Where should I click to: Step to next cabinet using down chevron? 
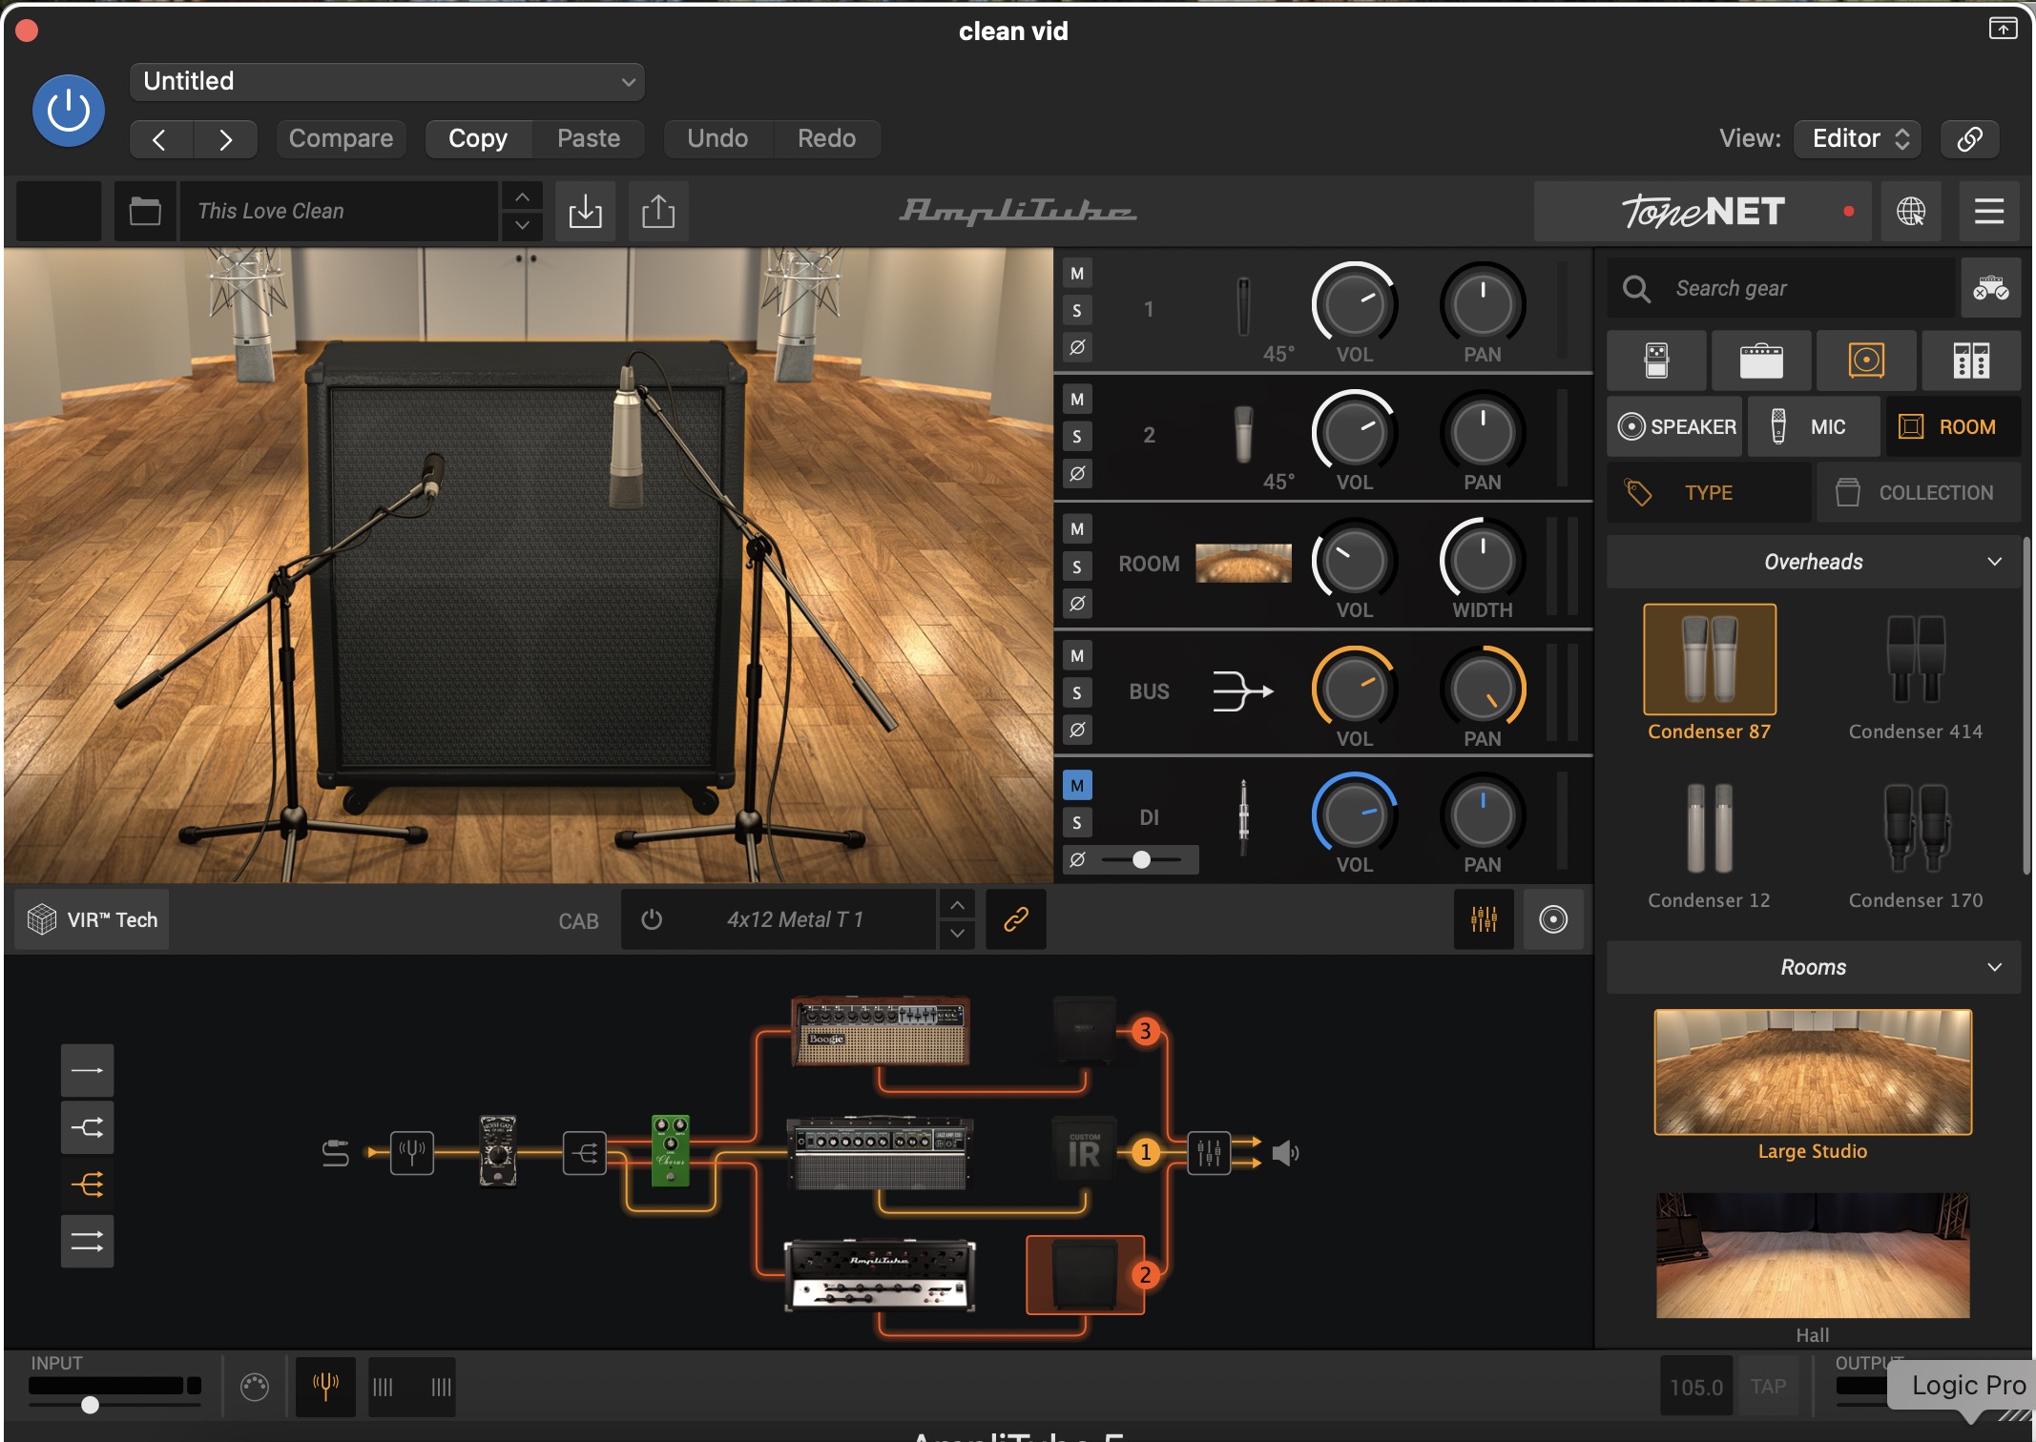(957, 934)
